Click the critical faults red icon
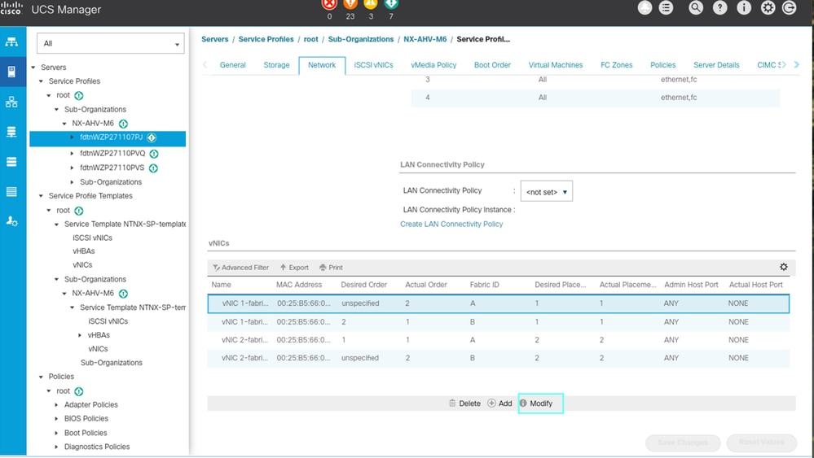The width and height of the screenshot is (814, 458). click(329, 5)
